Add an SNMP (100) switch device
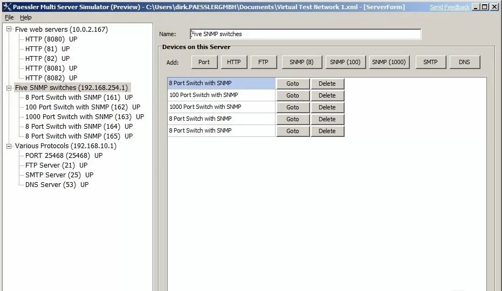This screenshot has height=291, width=502. [346, 62]
